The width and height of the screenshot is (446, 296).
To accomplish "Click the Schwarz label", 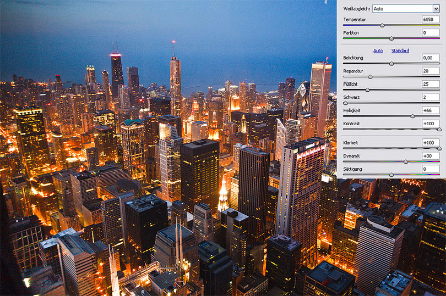I will pos(351,97).
